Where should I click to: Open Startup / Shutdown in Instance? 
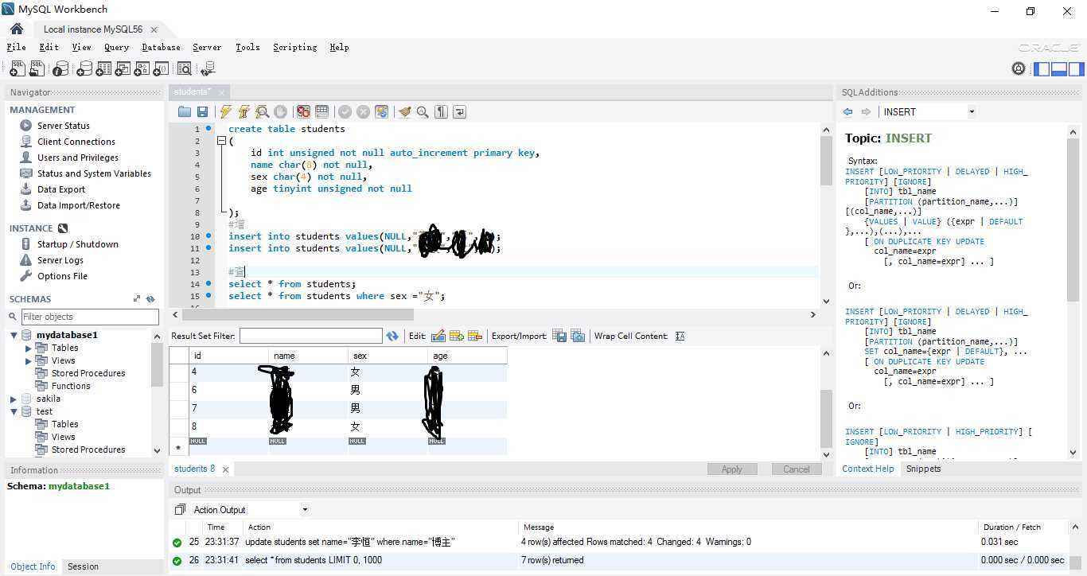click(78, 244)
